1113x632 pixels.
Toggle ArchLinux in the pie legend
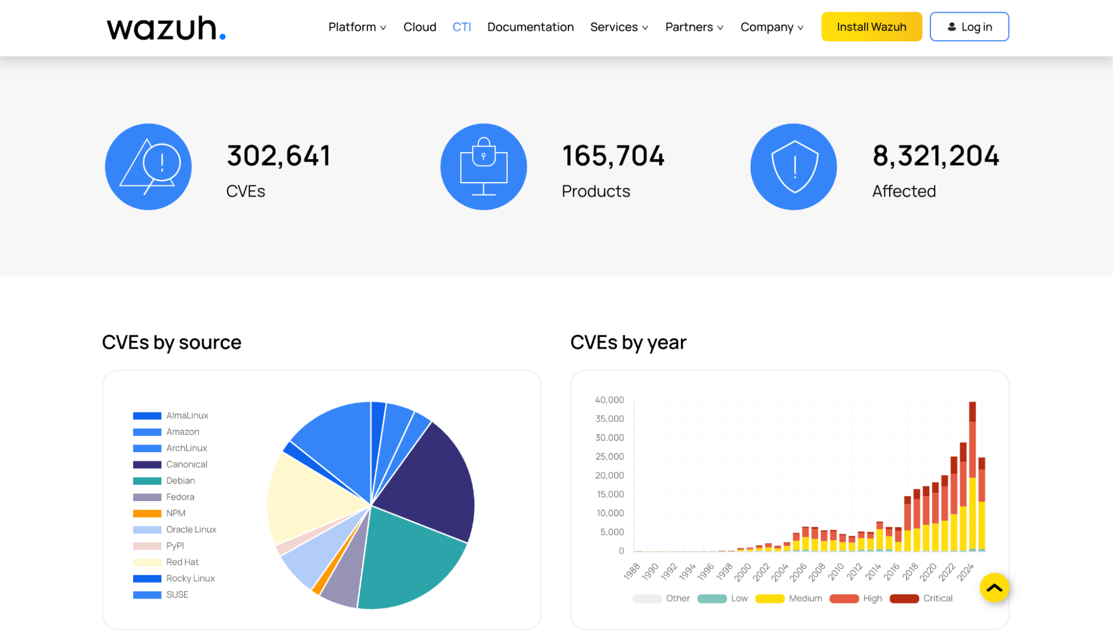[170, 448]
